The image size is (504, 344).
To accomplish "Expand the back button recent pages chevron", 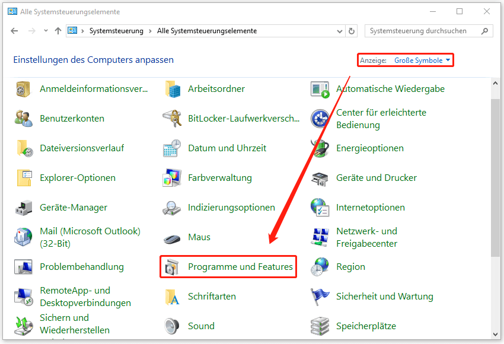I will click(46, 31).
